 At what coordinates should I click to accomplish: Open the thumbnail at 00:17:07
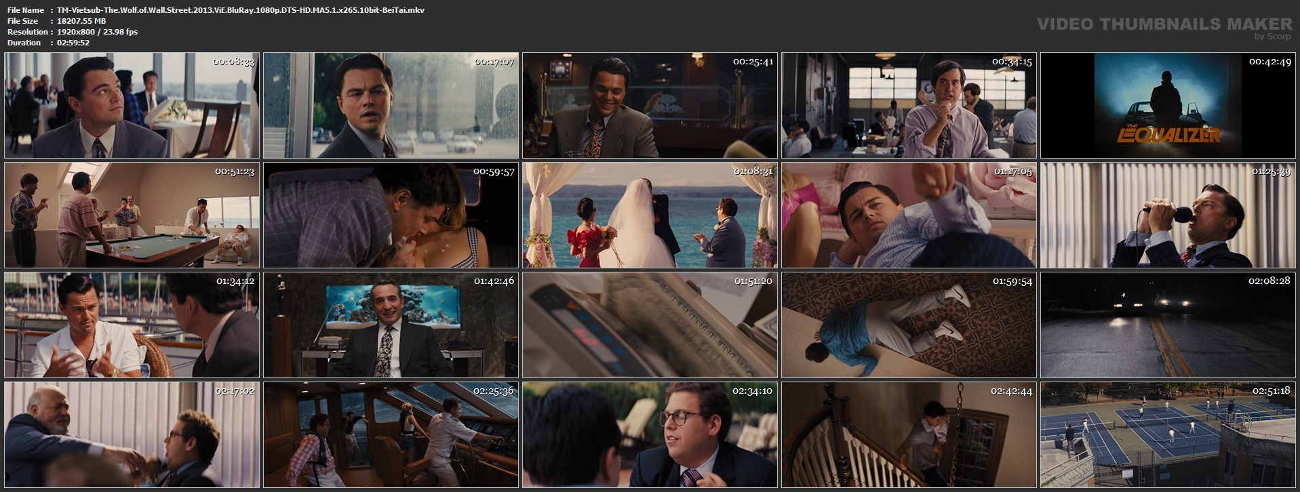[391, 106]
